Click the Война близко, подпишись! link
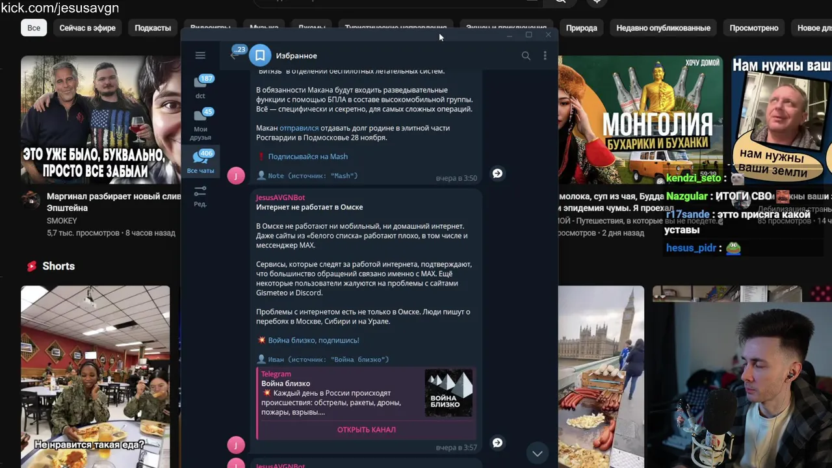Screen dimensions: 832x468 [x=313, y=341]
